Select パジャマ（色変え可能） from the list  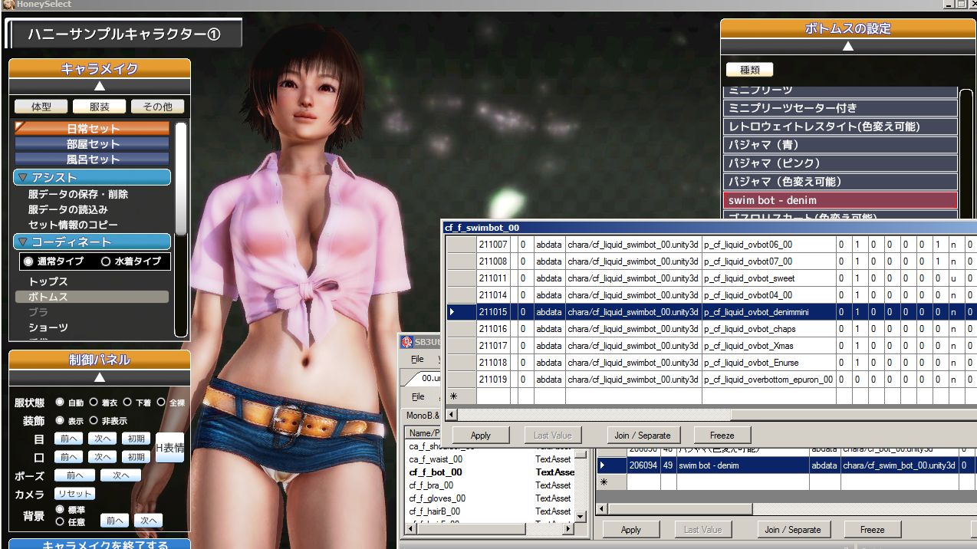[x=840, y=182]
